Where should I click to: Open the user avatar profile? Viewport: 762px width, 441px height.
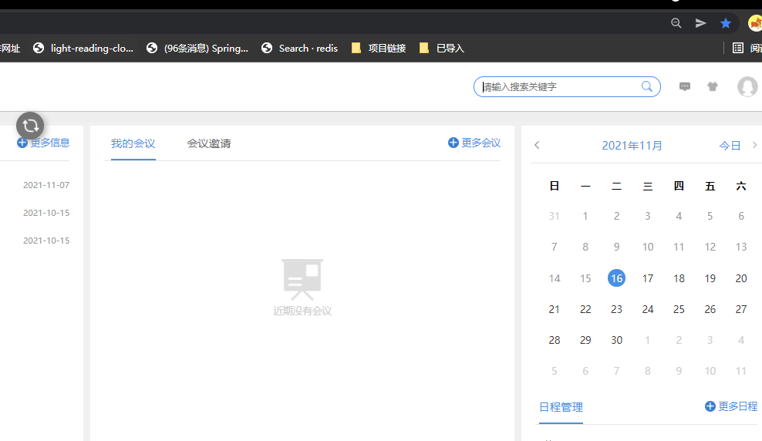coord(747,87)
